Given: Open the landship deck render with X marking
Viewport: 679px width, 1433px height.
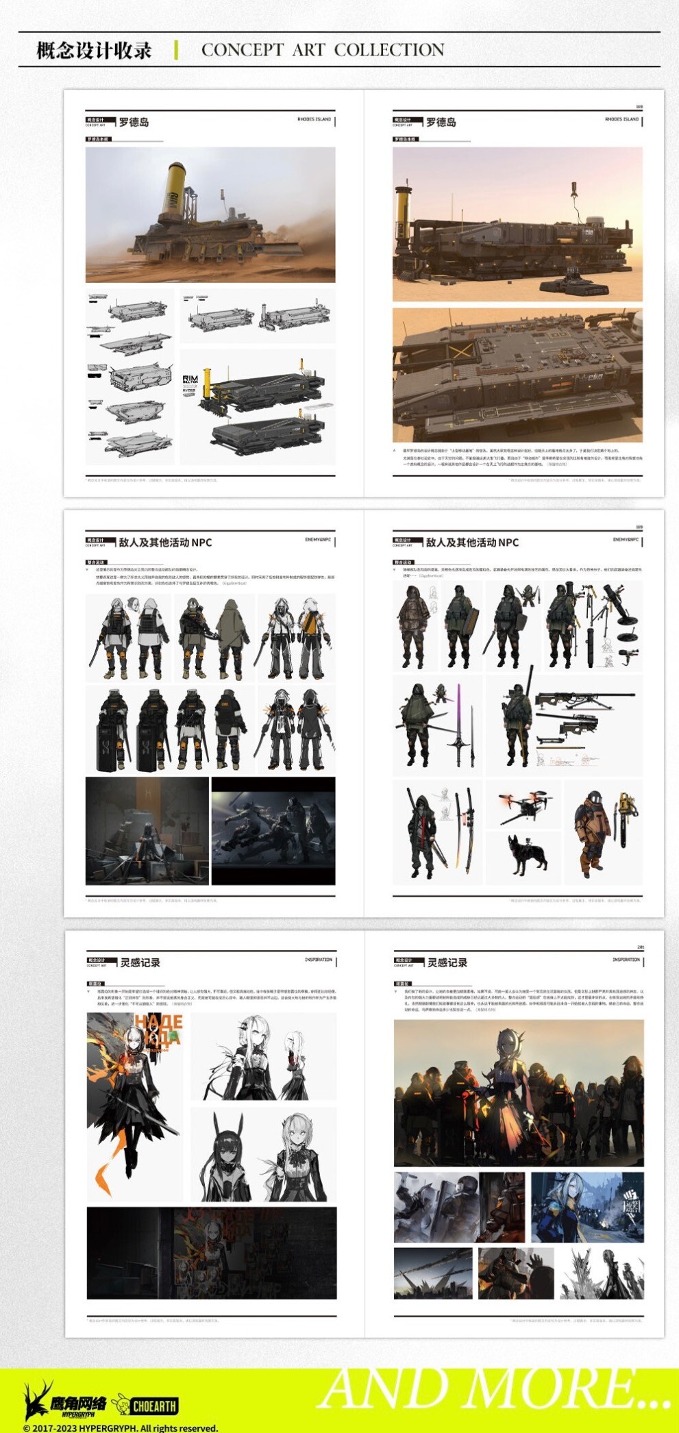Looking at the screenshot, I should click(517, 375).
